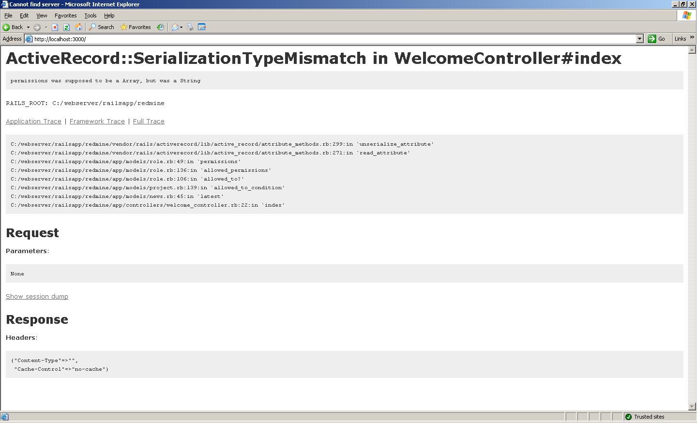
Task: Click the Go button beside the address bar
Action: point(657,39)
